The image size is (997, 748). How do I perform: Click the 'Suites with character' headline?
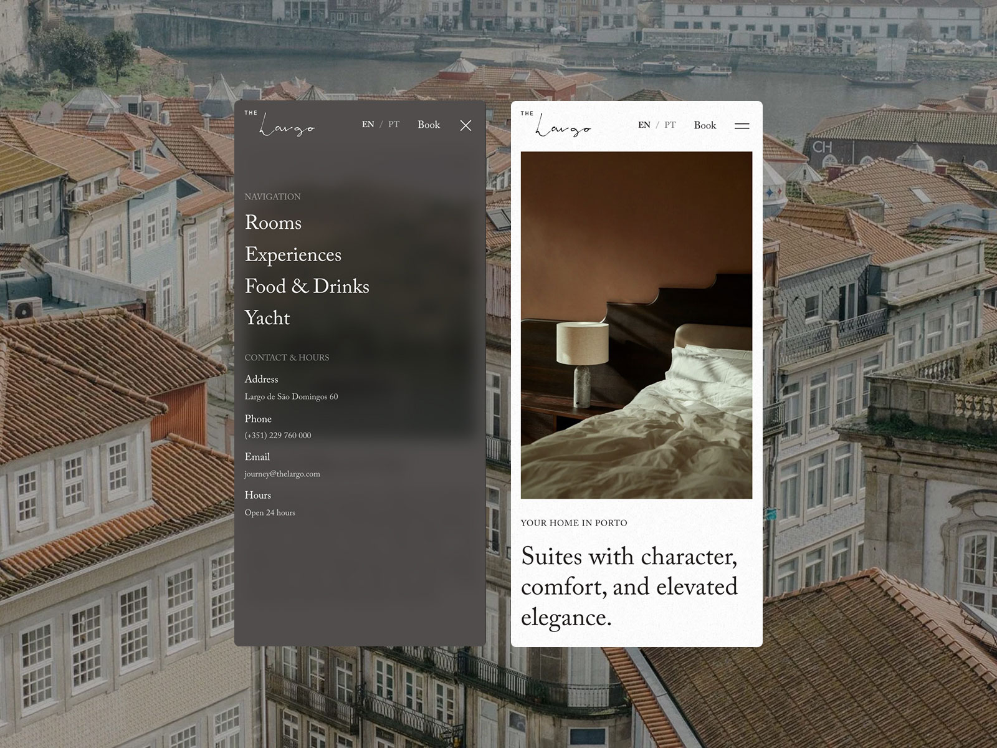point(629,587)
